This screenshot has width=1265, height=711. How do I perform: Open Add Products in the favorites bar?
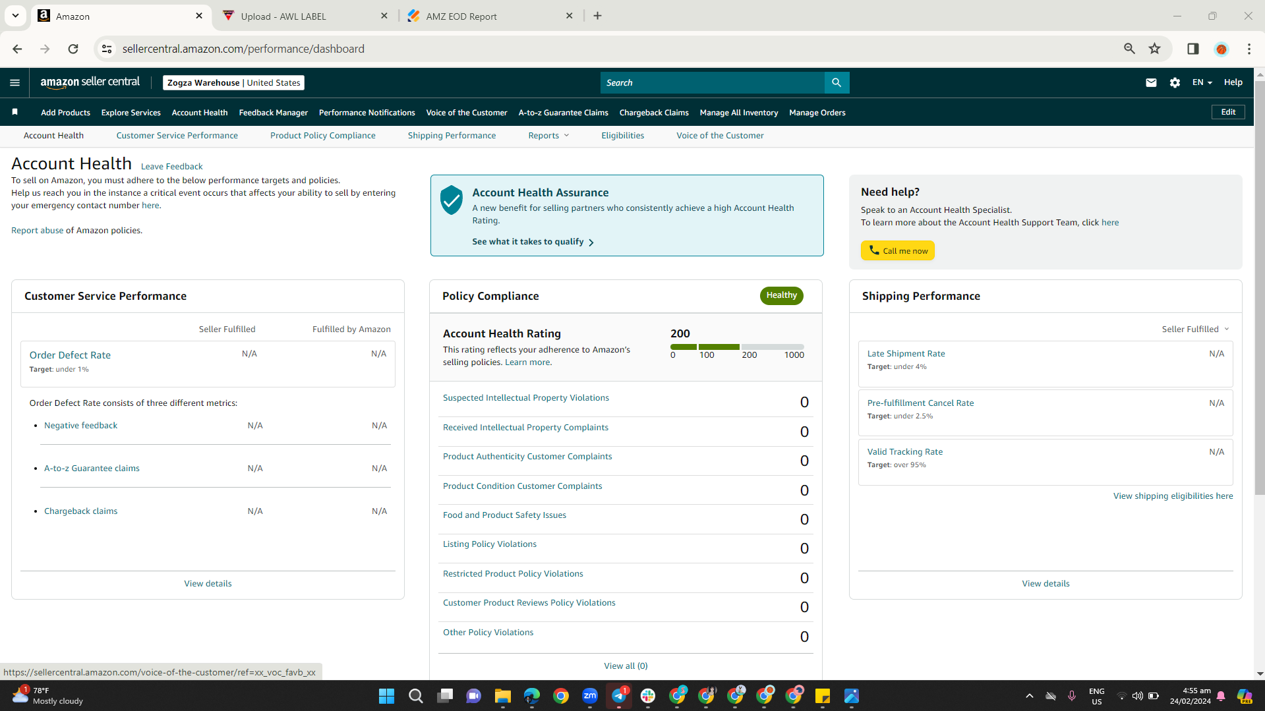click(65, 113)
